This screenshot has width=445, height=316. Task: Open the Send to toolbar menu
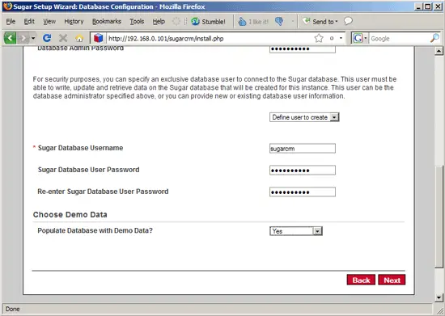coord(320,22)
